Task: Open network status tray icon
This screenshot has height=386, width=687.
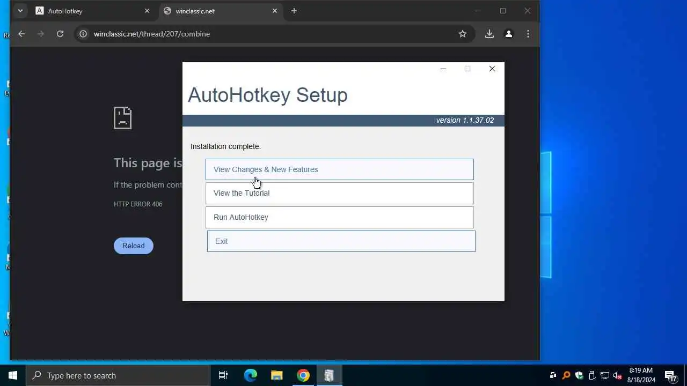Action: coord(605,375)
